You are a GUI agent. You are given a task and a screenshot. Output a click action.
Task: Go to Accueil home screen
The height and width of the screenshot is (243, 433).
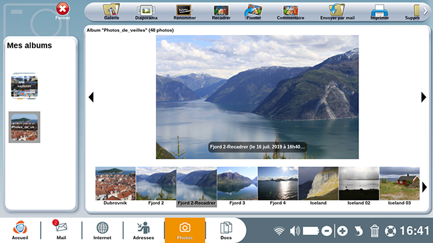tap(20, 230)
